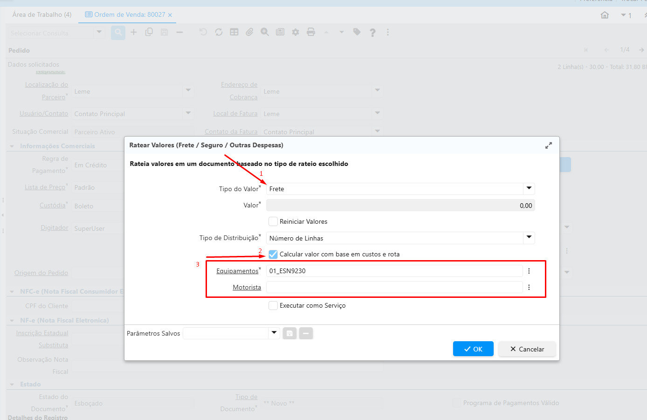The width and height of the screenshot is (647, 420).
Task: Click the home icon in header
Action: coord(605,15)
